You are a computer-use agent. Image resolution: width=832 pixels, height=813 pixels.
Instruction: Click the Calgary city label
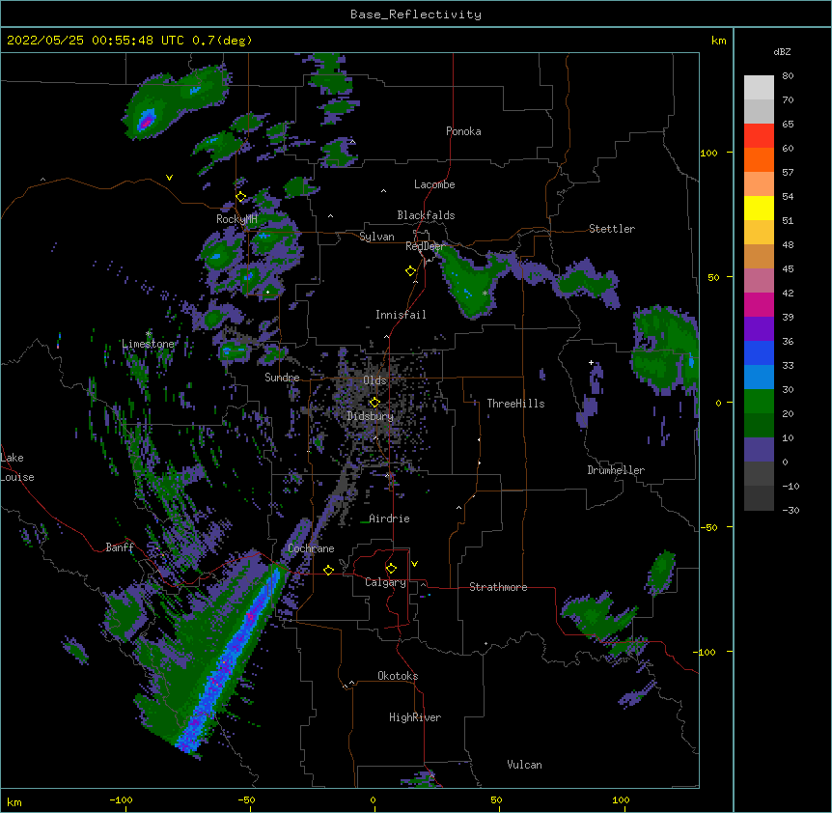pos(385,582)
